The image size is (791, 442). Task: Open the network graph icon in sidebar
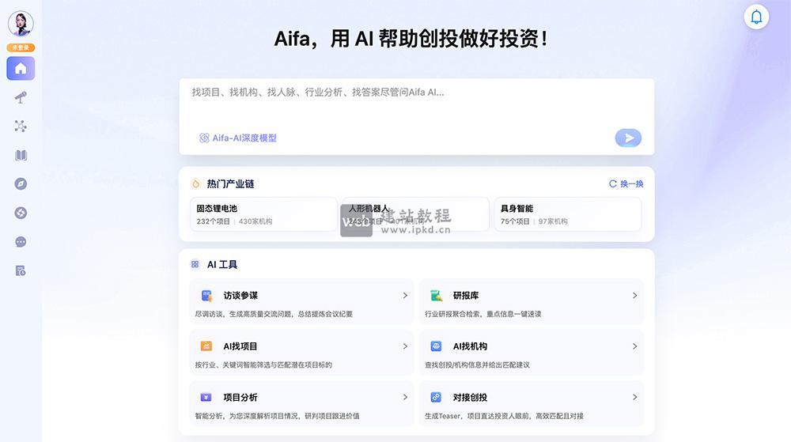(x=21, y=126)
